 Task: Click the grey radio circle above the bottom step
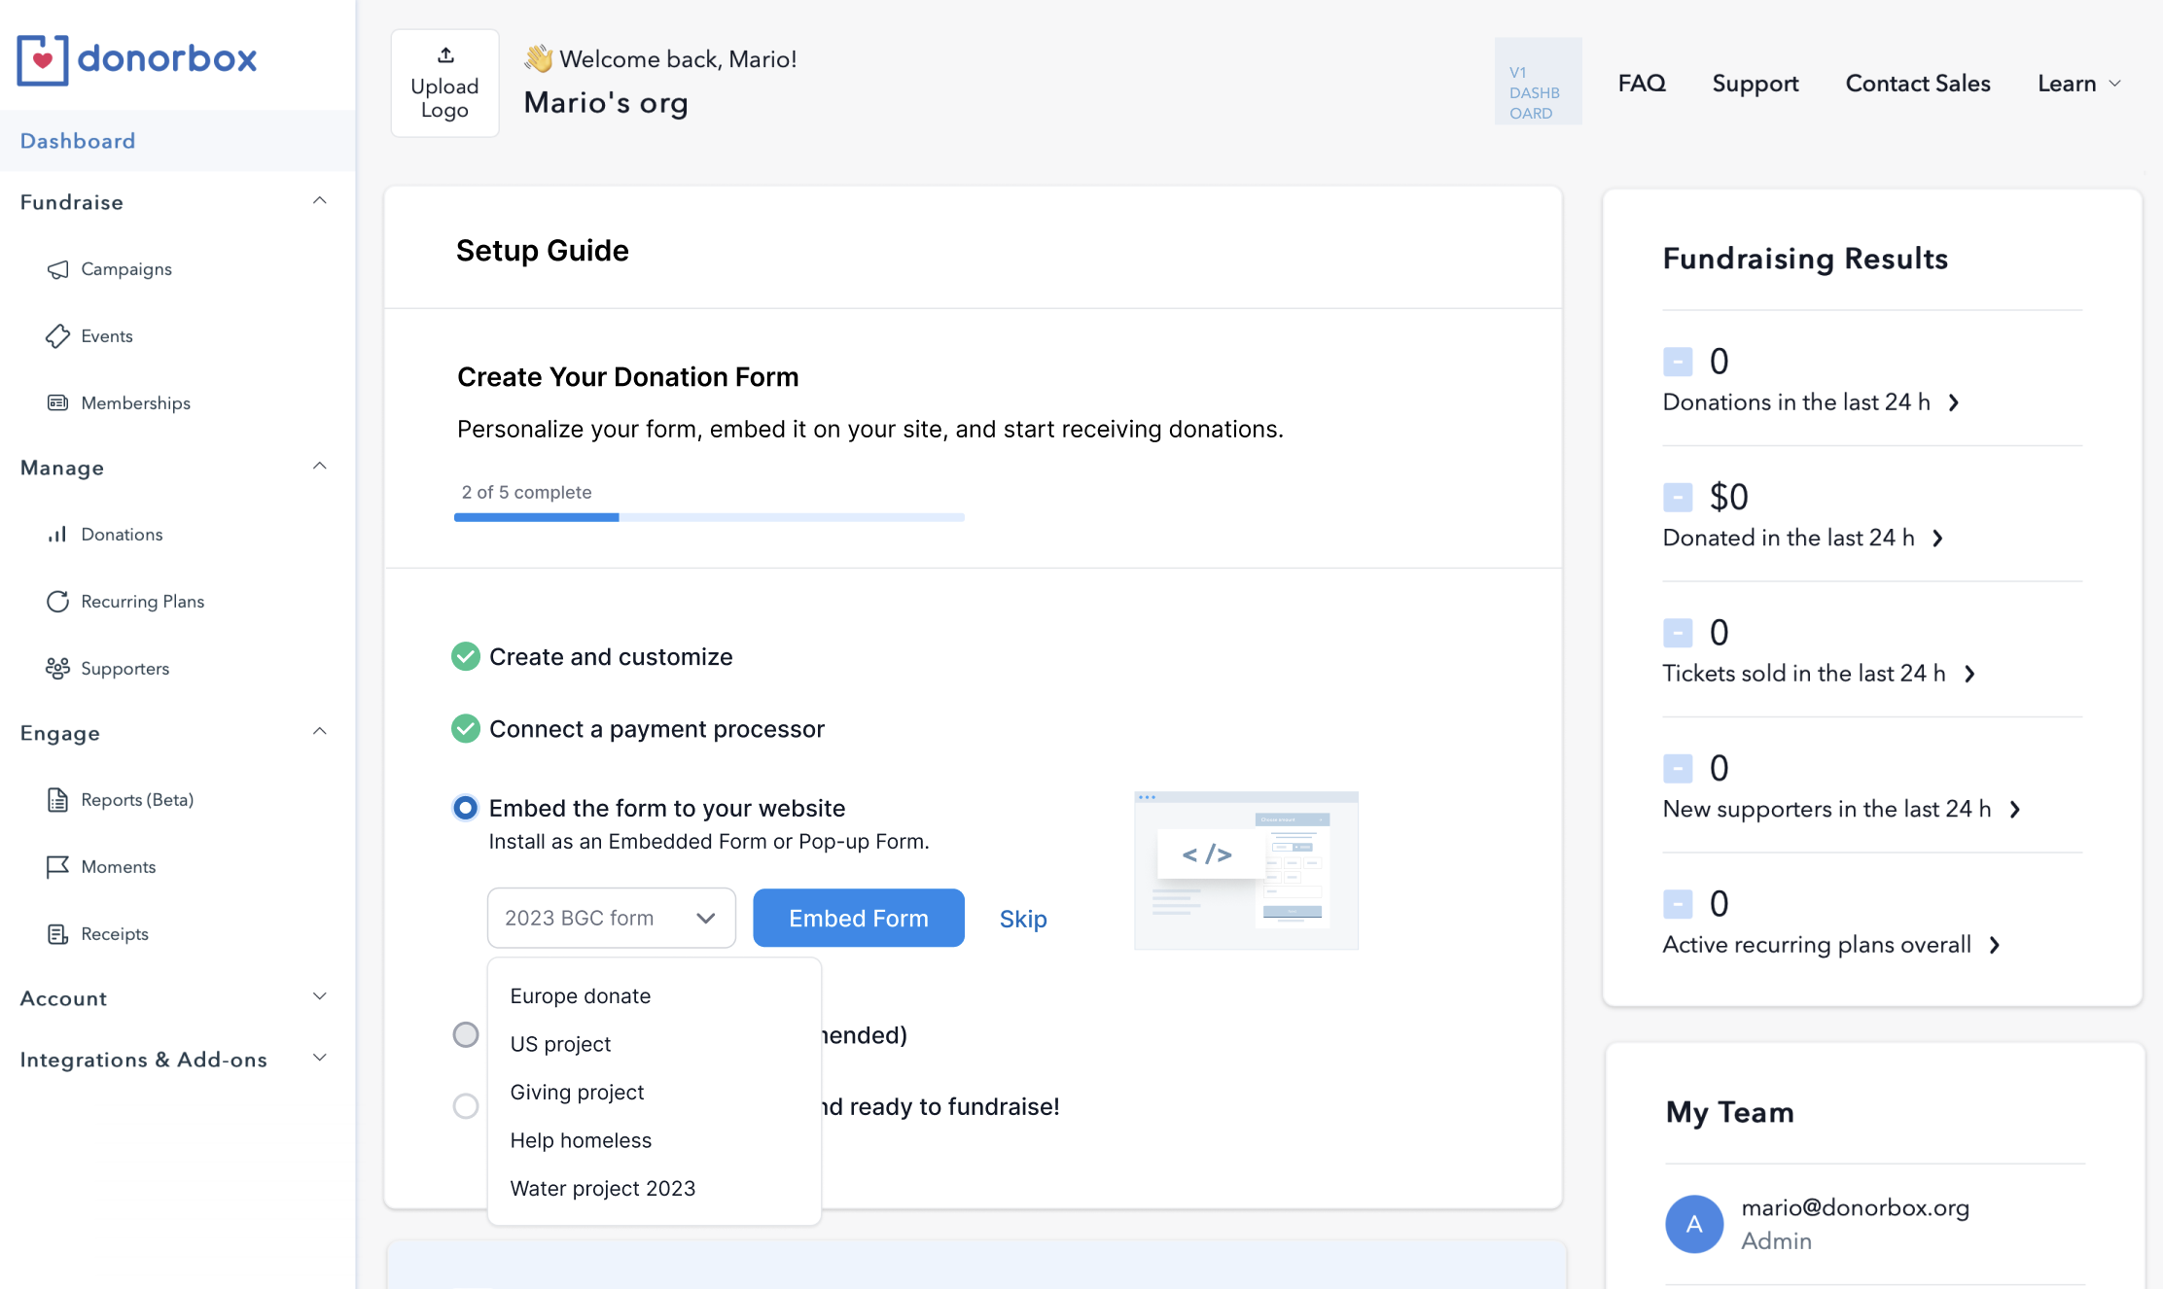466,1034
